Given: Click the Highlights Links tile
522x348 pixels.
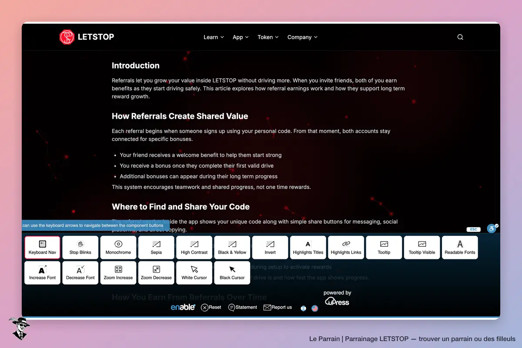Looking at the screenshot, I should coord(346,248).
